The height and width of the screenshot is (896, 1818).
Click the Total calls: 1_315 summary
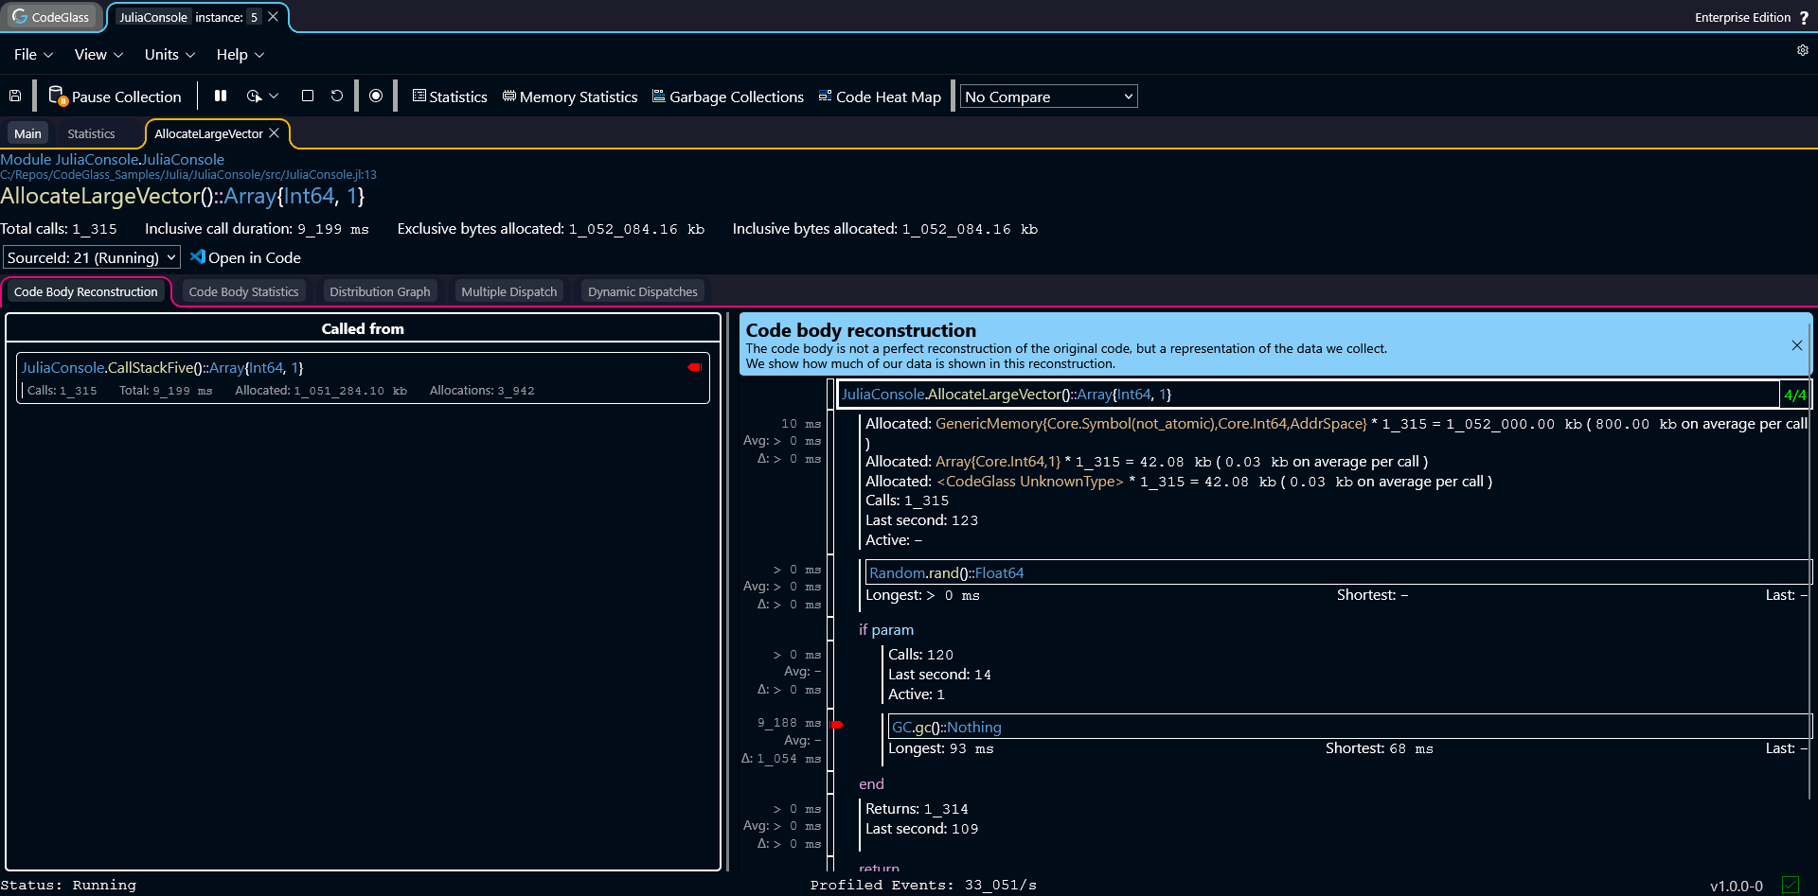(x=59, y=229)
